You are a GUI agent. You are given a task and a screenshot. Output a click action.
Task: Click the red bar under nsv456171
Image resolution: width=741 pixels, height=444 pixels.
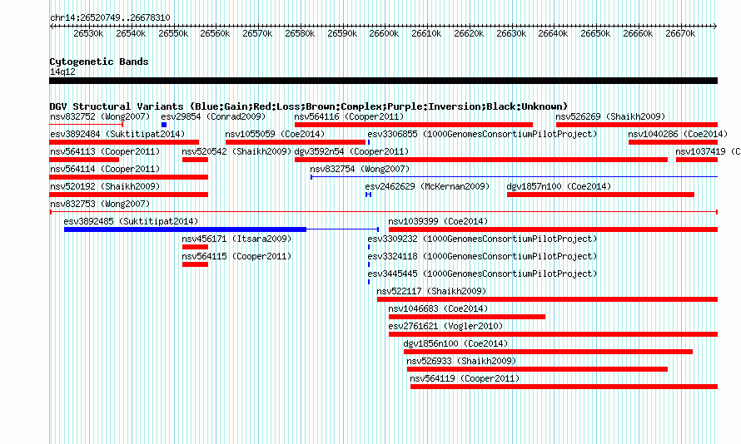[195, 247]
